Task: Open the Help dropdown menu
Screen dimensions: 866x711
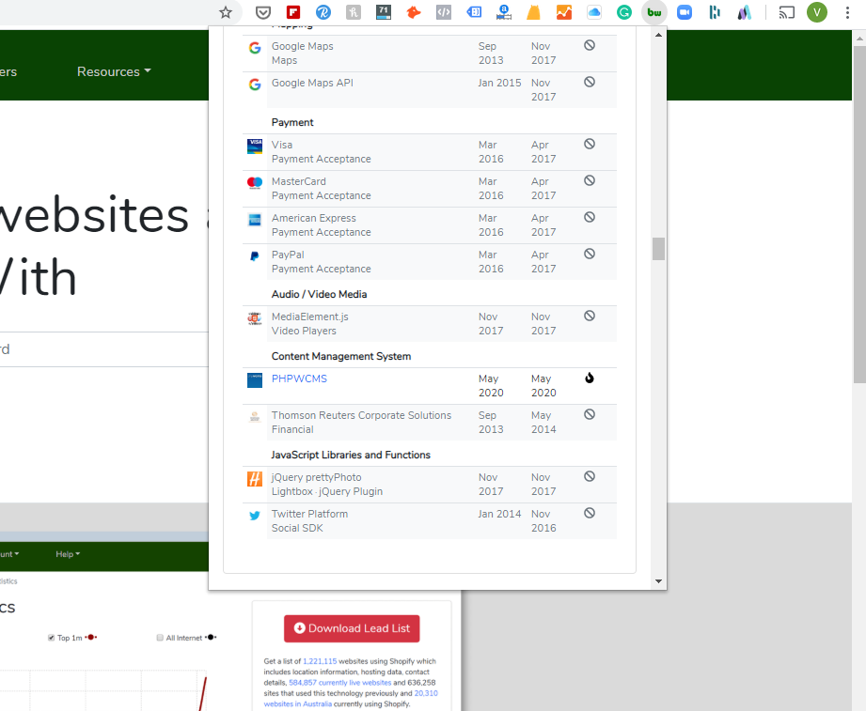Action: click(67, 554)
